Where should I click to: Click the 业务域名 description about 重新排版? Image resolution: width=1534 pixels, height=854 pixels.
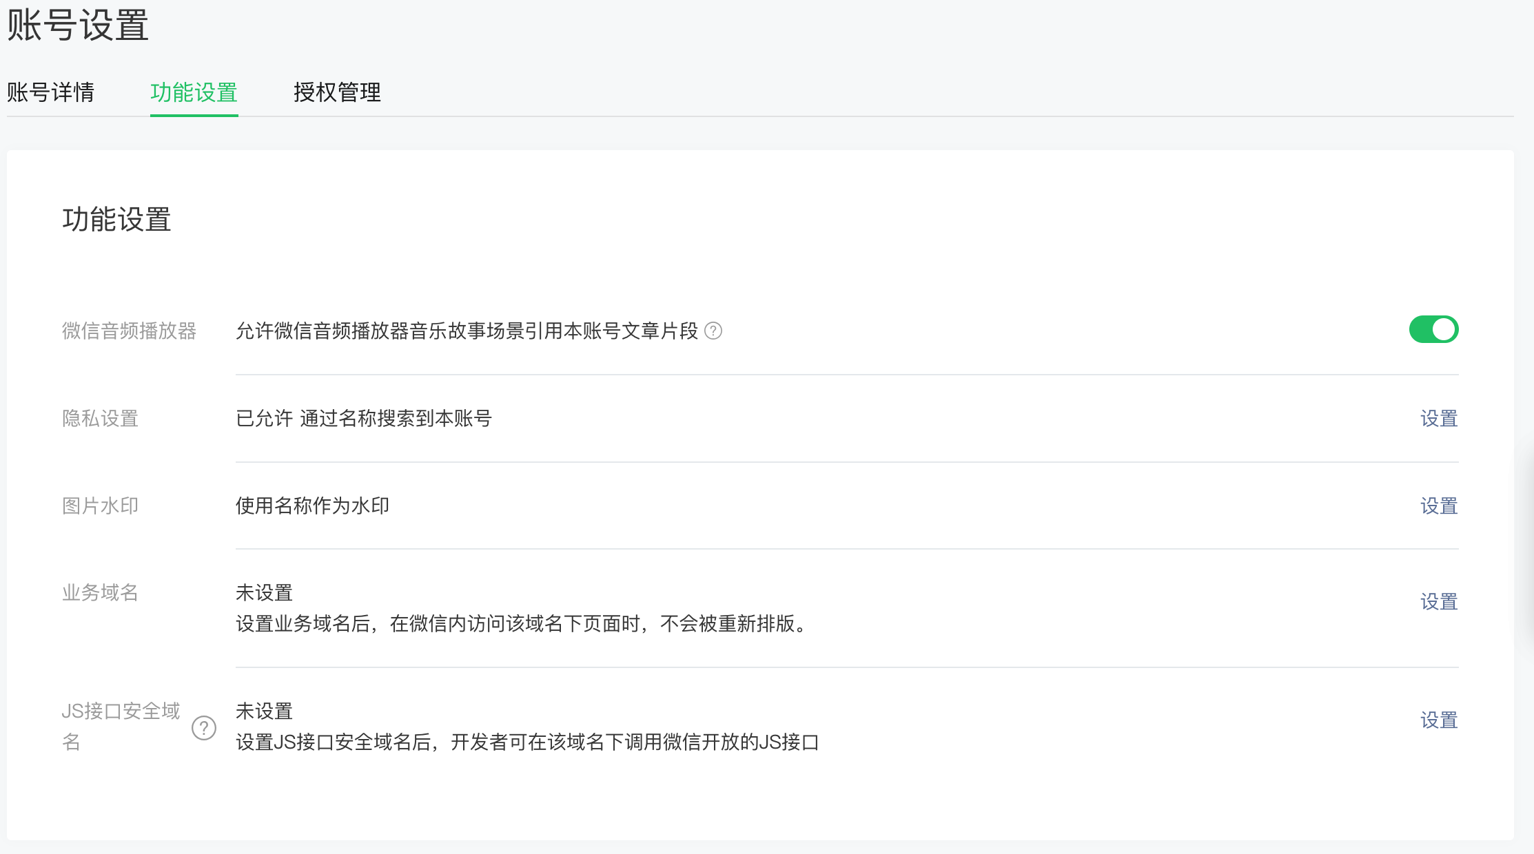[x=522, y=624]
